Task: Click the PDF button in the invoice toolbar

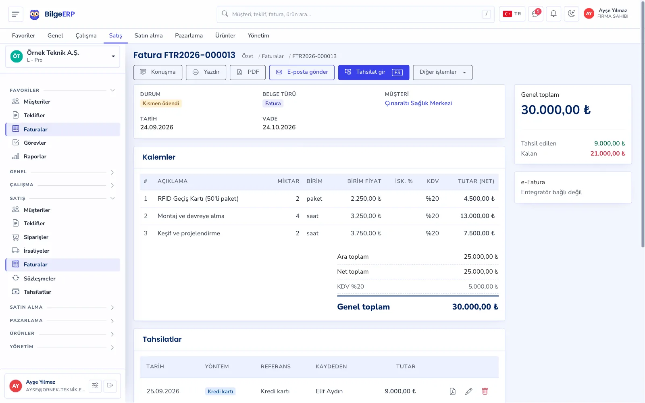Action: 248,73
